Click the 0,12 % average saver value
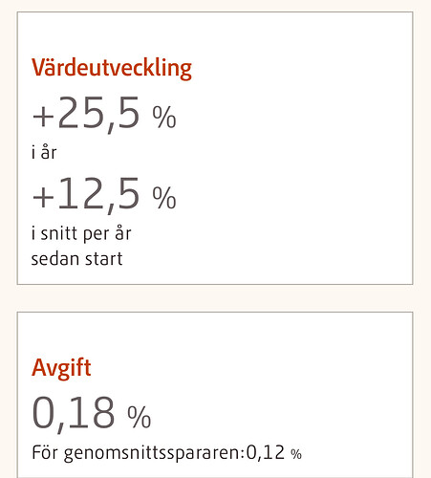431x478 pixels. coord(274,452)
